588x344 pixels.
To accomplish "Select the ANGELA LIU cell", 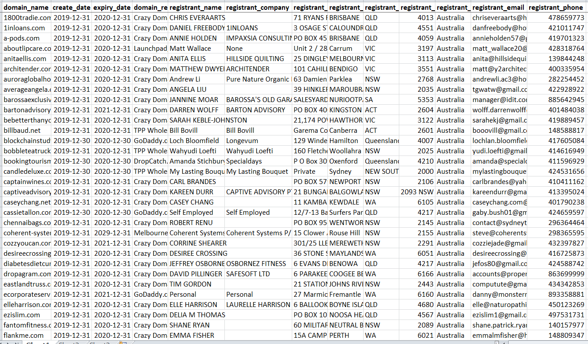I will coord(196,90).
